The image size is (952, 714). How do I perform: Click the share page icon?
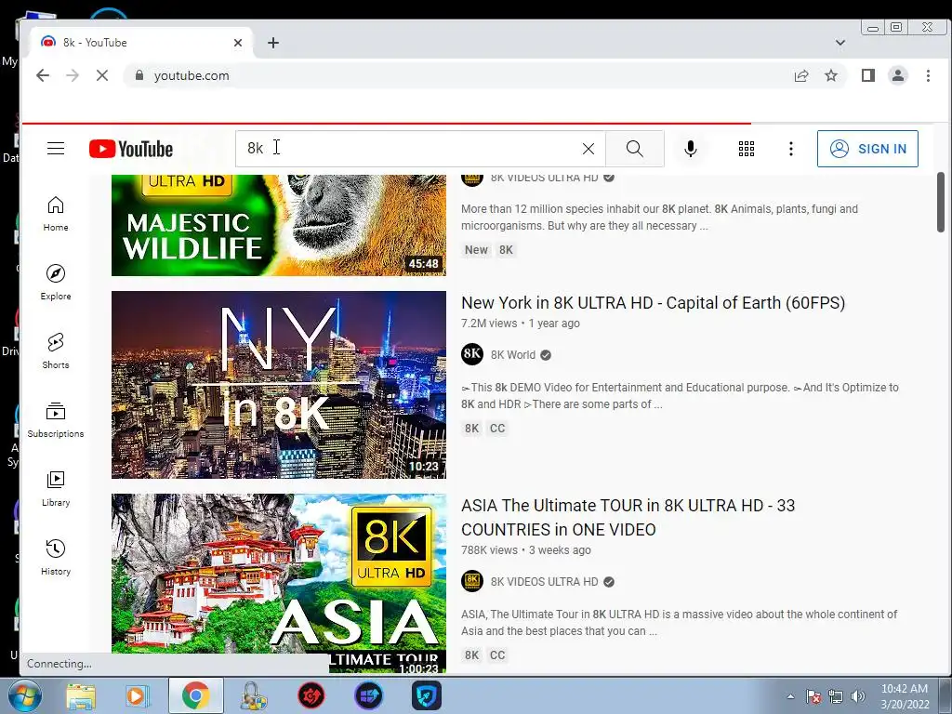coord(801,75)
